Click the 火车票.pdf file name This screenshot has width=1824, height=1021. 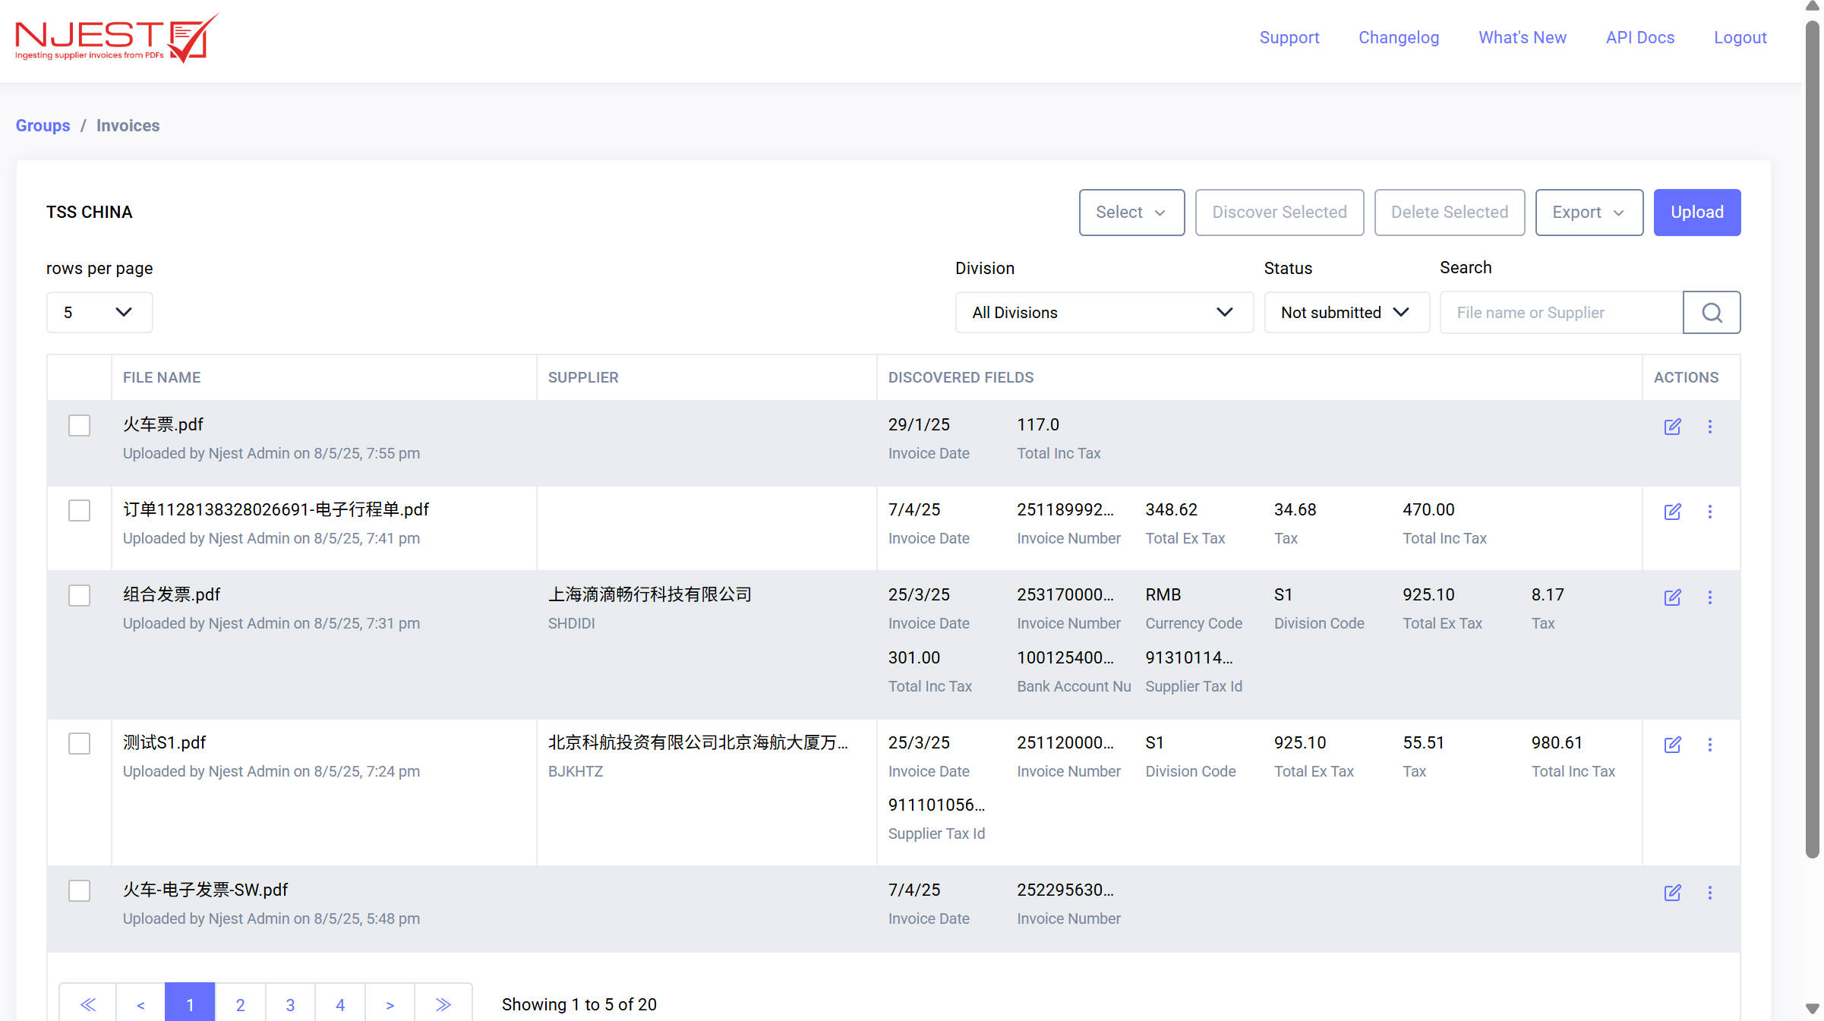click(x=163, y=424)
